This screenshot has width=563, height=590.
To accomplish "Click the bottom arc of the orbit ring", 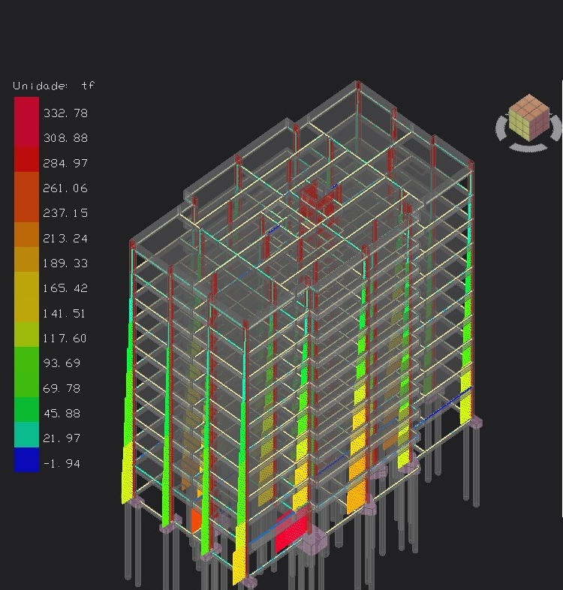I will coord(528,146).
